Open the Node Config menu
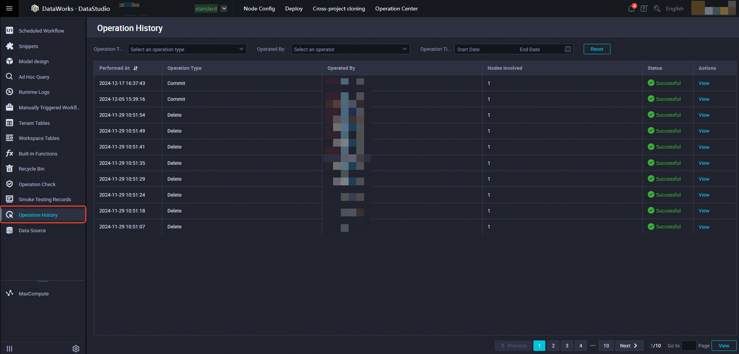This screenshot has height=354, width=739. (x=259, y=9)
